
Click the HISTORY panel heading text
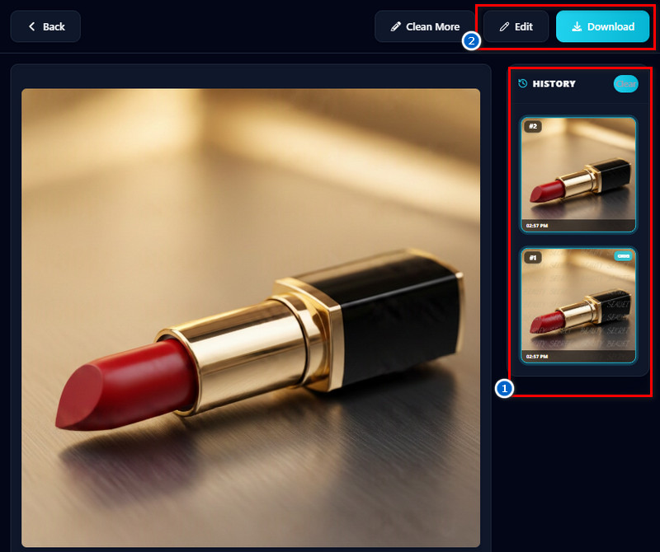click(x=554, y=84)
